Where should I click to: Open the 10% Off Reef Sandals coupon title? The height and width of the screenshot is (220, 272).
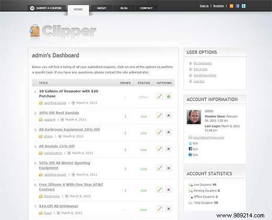point(59,113)
